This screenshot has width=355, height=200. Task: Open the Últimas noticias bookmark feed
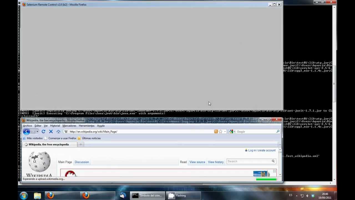89,138
